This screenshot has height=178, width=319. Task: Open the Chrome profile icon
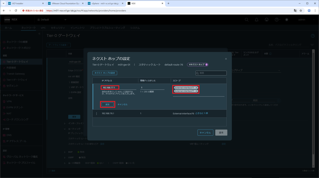pos(309,11)
